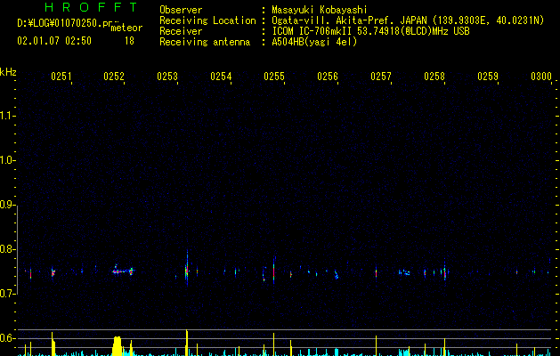Click the date and time 02.01.07 02:50
Viewport: 560px width, 356px height.
click(x=54, y=41)
